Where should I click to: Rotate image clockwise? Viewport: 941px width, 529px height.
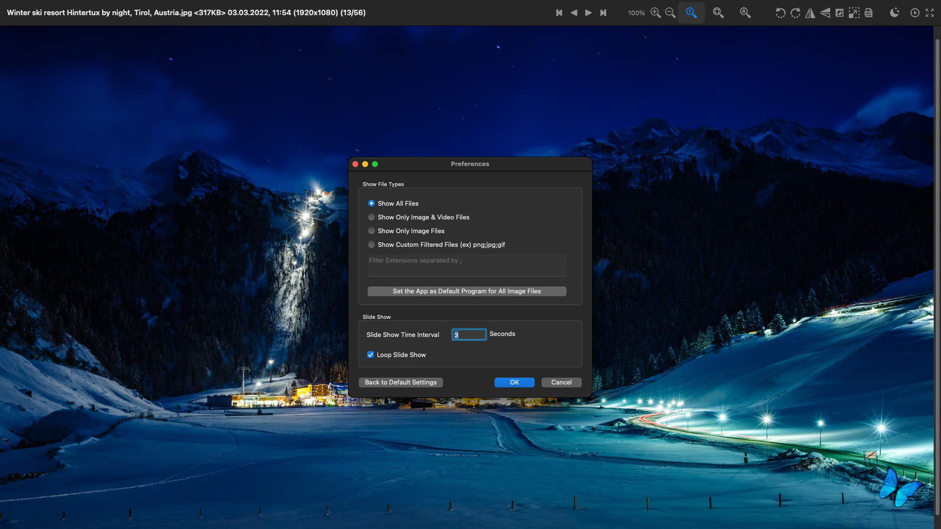click(x=795, y=13)
